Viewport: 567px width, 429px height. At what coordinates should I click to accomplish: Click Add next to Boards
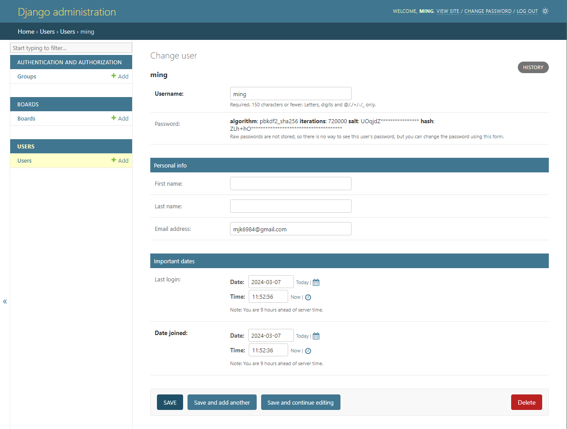click(x=120, y=118)
